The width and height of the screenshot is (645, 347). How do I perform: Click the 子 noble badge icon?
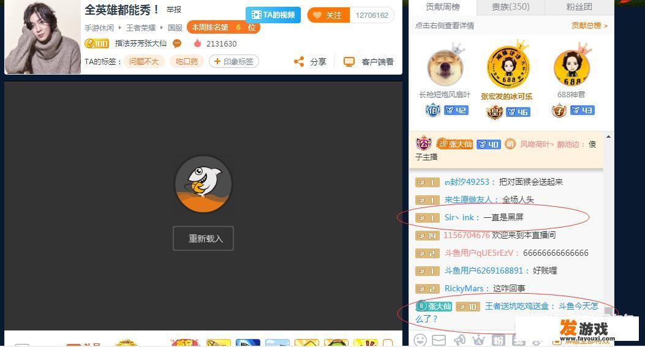coord(559,110)
